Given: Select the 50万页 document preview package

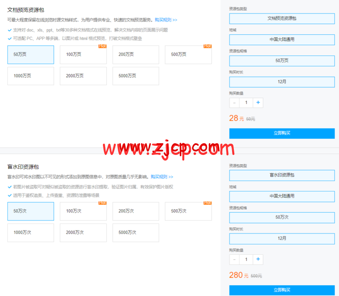Looking at the screenshot, I should coord(31,55).
